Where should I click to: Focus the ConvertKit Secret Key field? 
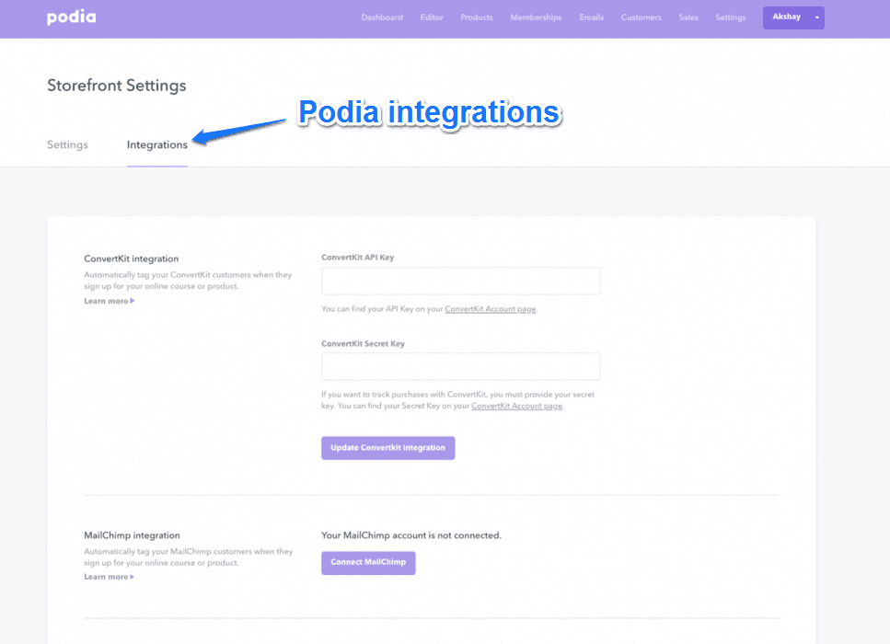[461, 366]
